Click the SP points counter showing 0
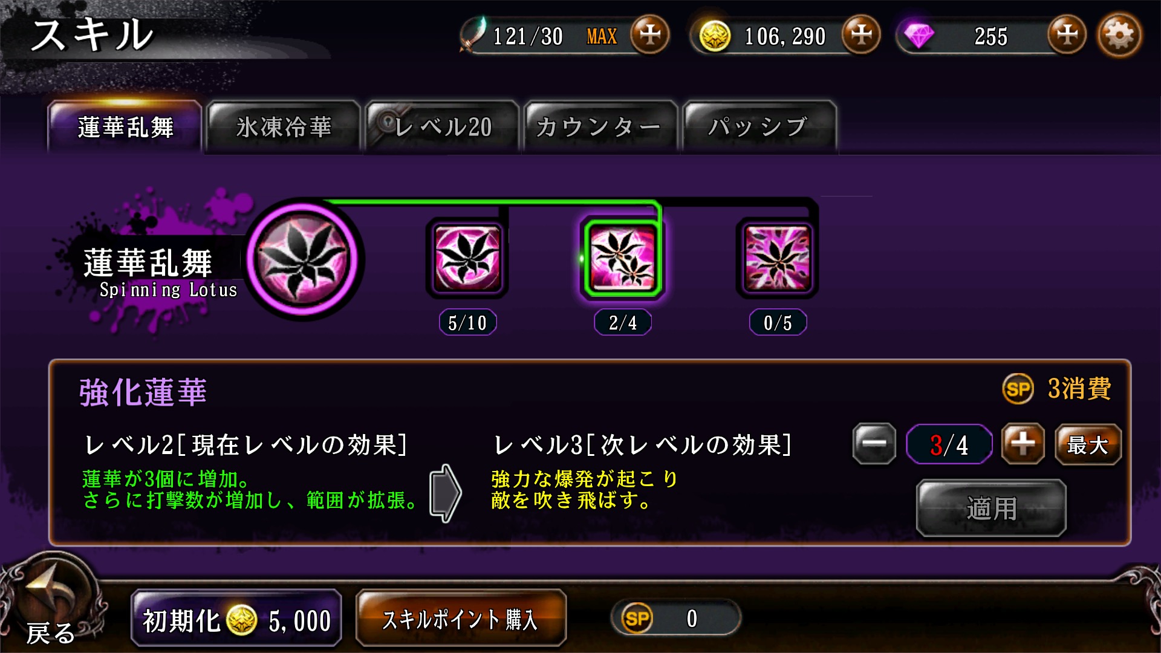 675,618
